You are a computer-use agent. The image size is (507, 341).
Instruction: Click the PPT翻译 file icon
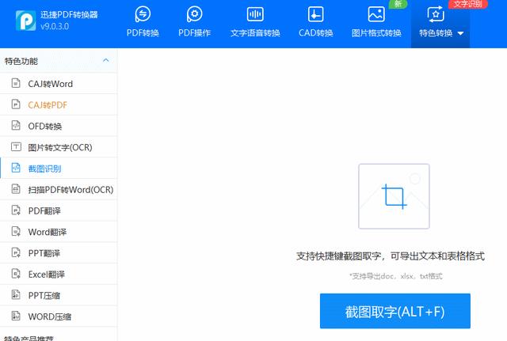point(16,252)
